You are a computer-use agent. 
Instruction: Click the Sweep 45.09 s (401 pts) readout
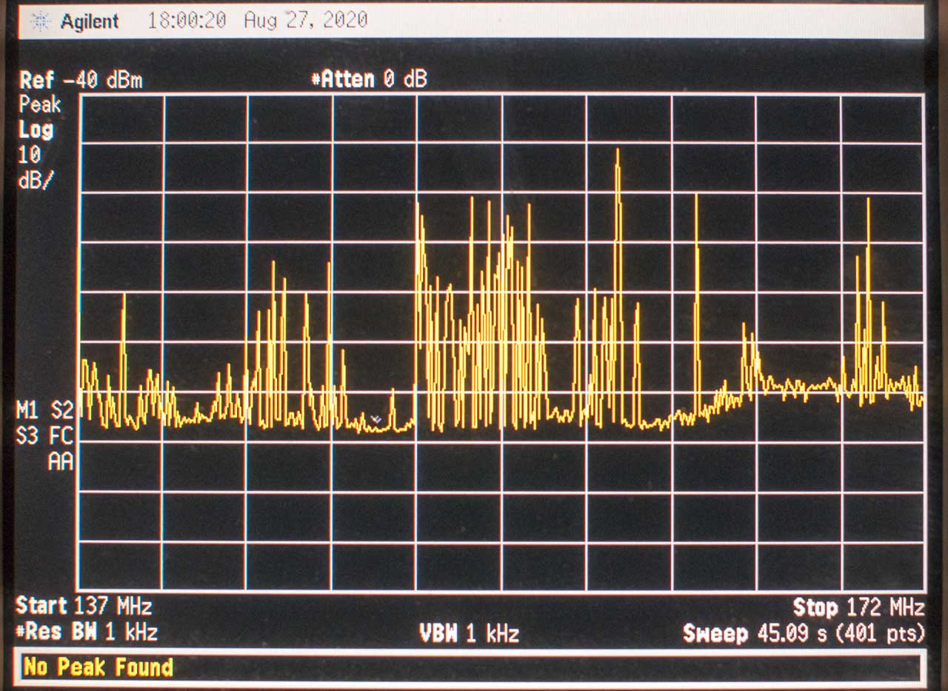pos(803,634)
